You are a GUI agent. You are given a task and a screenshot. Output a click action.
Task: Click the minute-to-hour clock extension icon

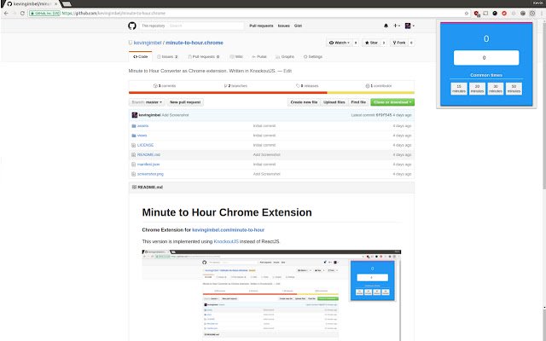click(x=532, y=14)
